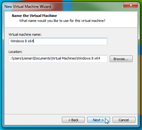This screenshot has width=142, height=130.
Task: Click the 'Location:' label
Action: tap(15, 52)
